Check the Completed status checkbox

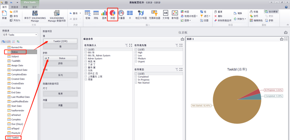136,76
